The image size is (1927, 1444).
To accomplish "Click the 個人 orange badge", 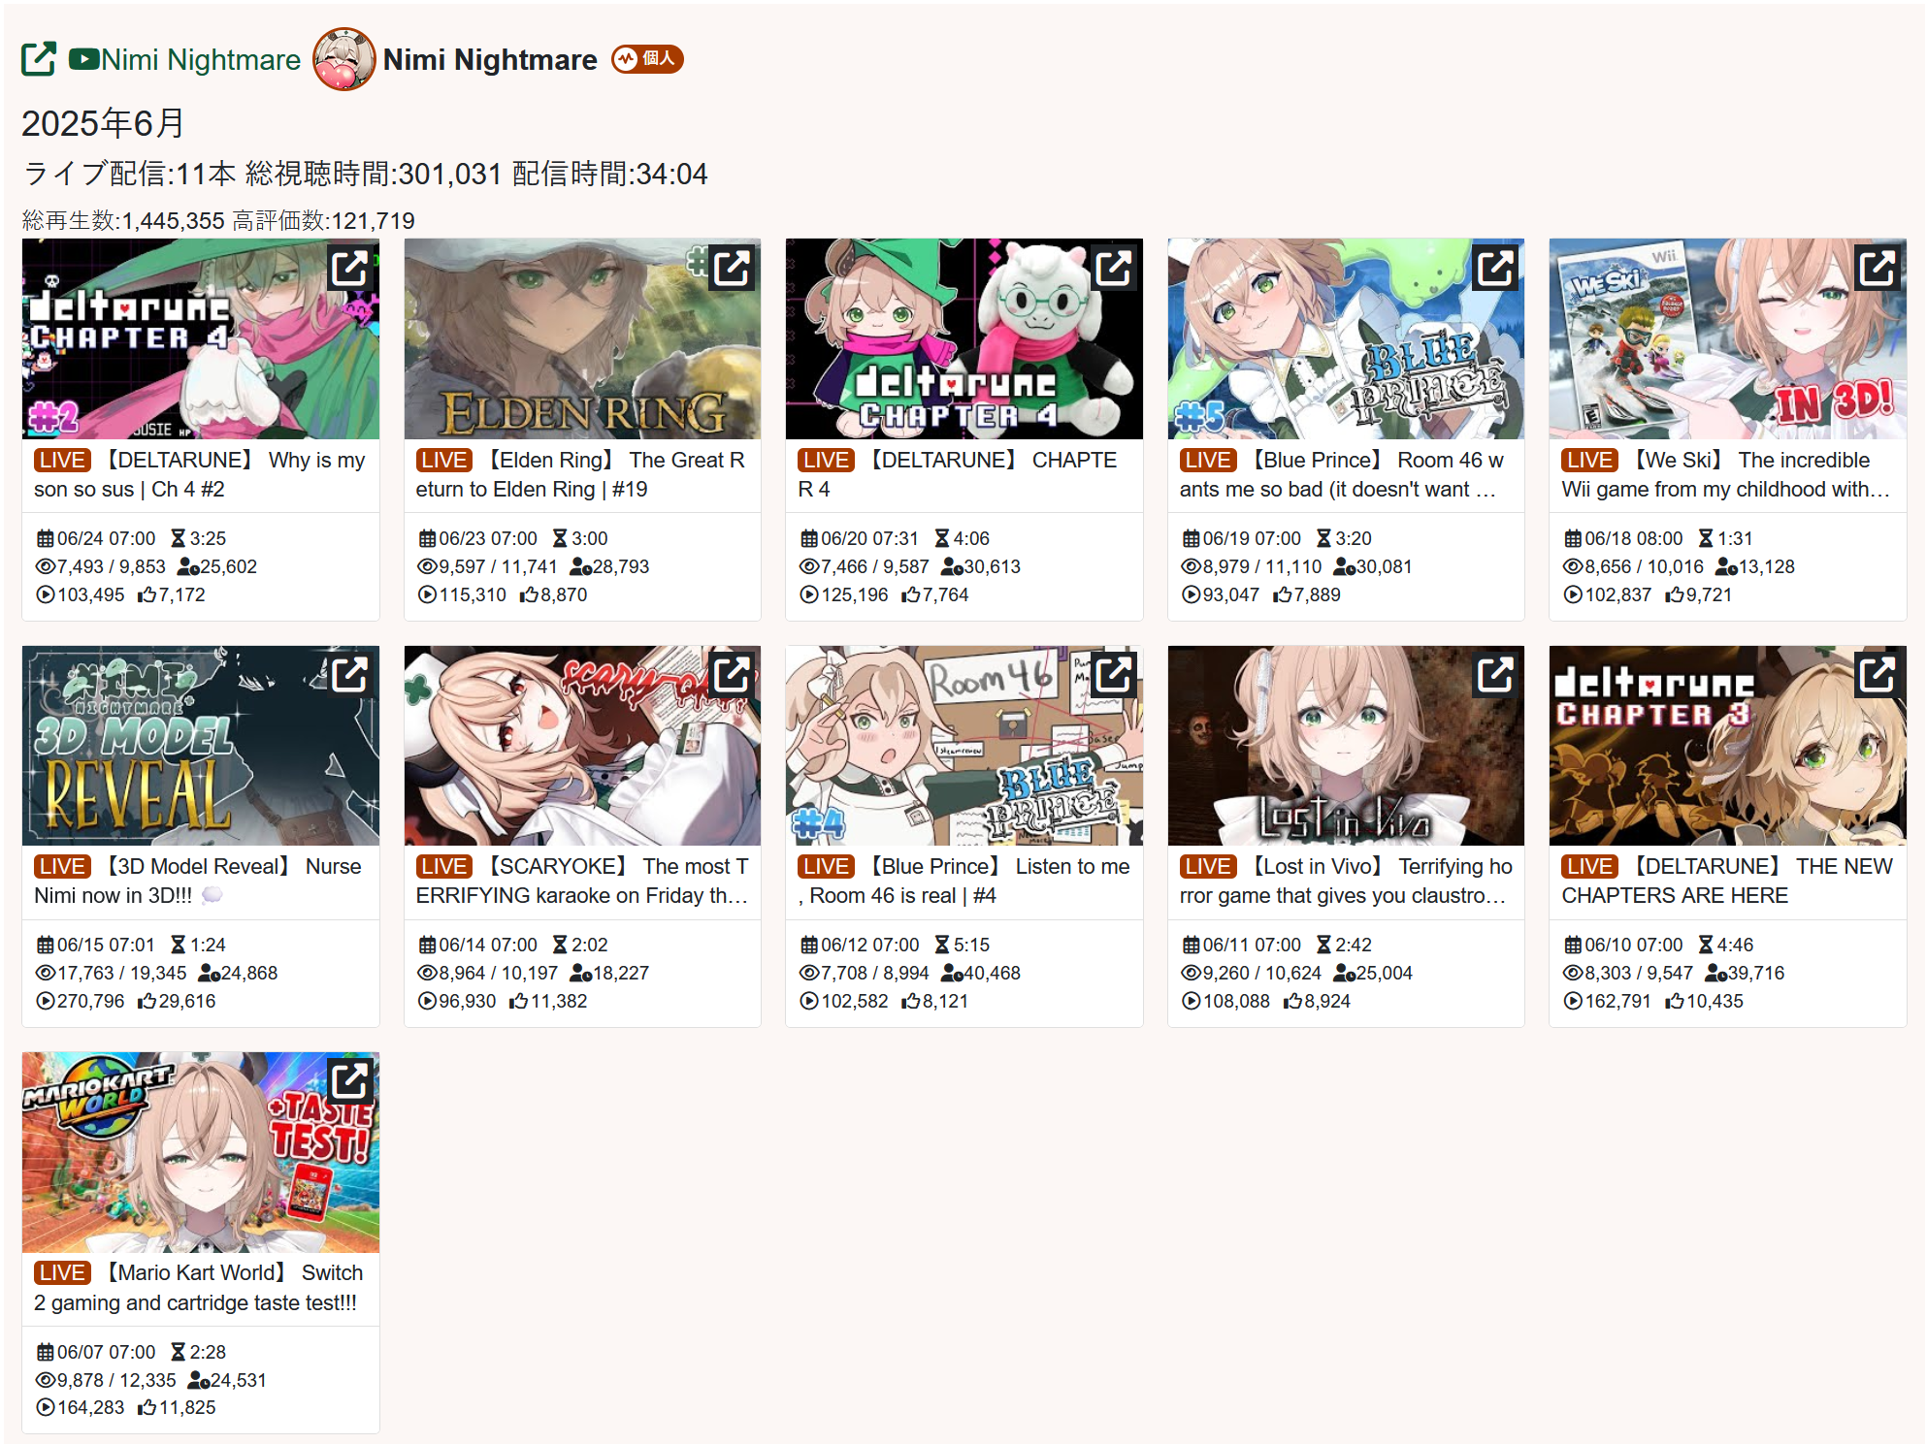I will (647, 59).
